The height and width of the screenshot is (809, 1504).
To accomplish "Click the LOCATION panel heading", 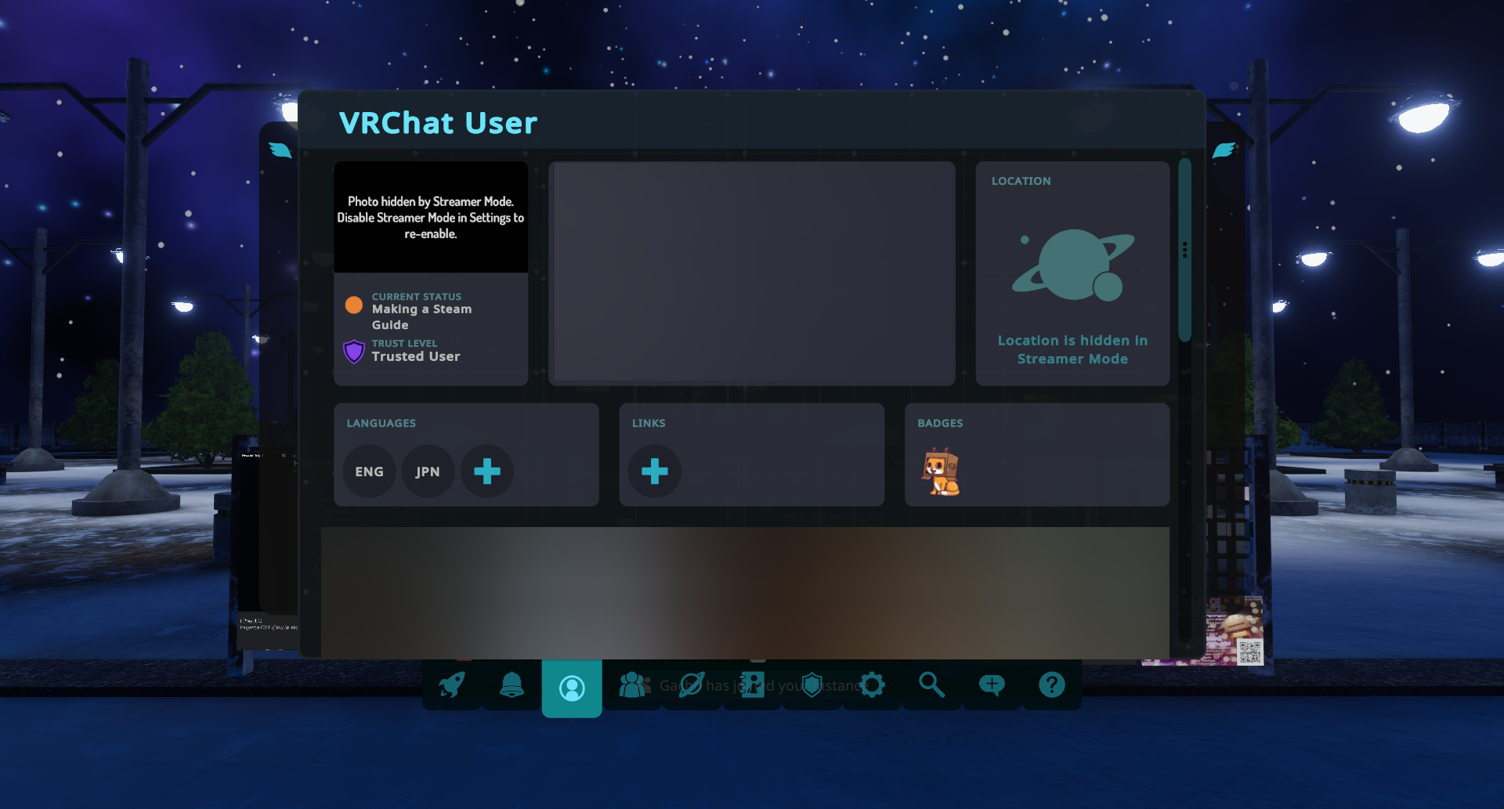I will point(1021,181).
